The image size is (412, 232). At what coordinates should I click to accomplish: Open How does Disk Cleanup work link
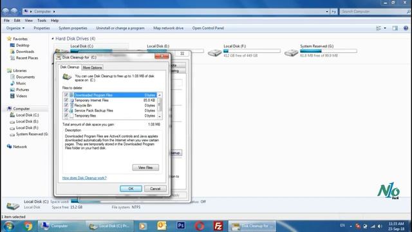coord(84,178)
